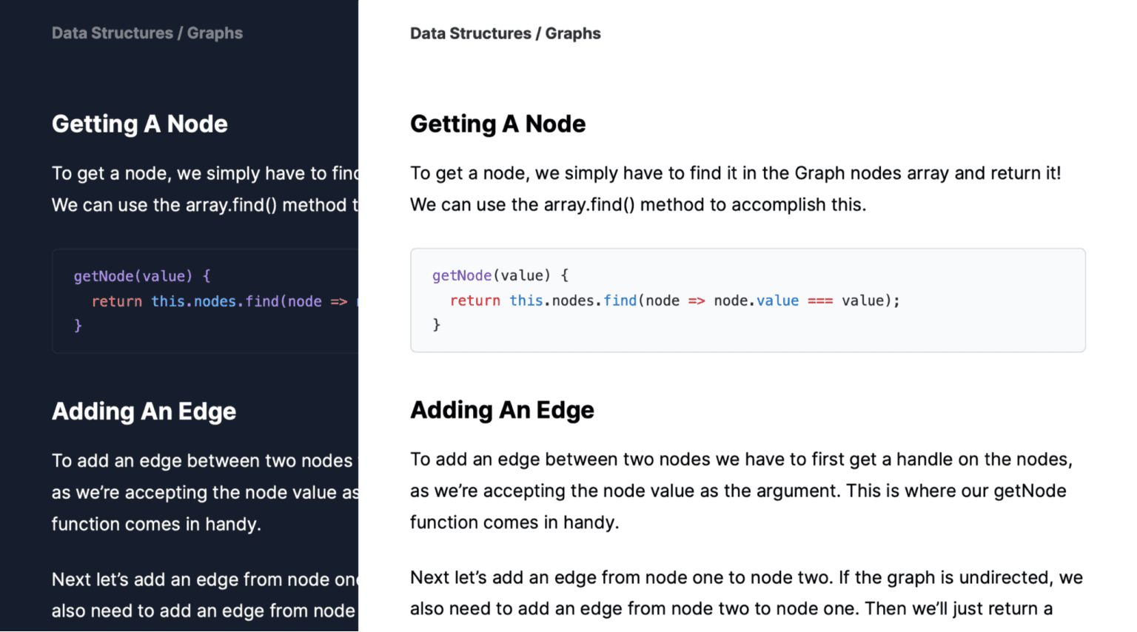
Task: Click the "return" keyword in dark code
Action: click(x=117, y=302)
